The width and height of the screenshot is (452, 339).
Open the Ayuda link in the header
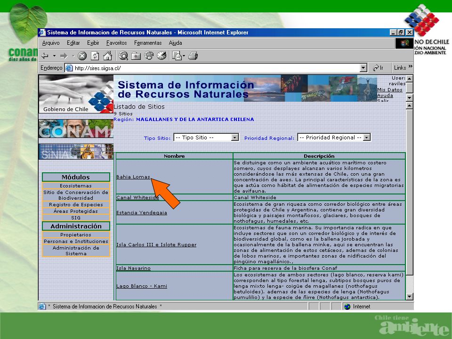coord(385,95)
